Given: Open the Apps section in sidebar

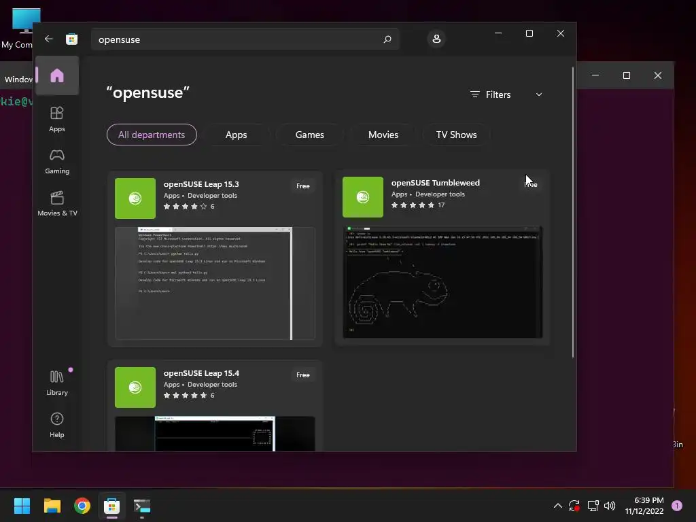Looking at the screenshot, I should pyautogui.click(x=57, y=120).
